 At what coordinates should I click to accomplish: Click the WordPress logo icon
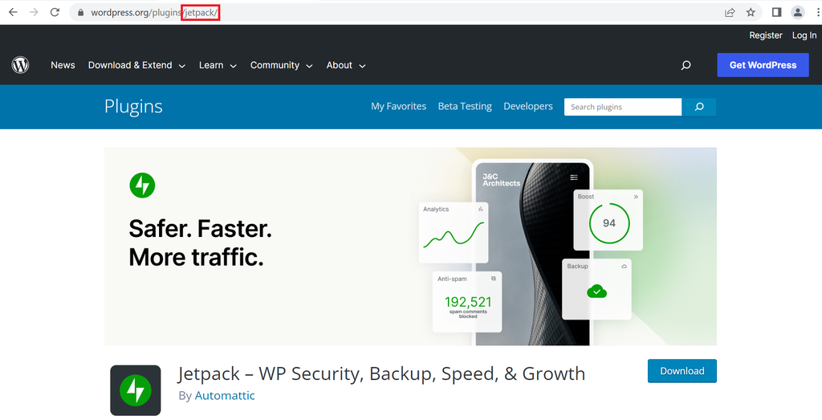[20, 65]
